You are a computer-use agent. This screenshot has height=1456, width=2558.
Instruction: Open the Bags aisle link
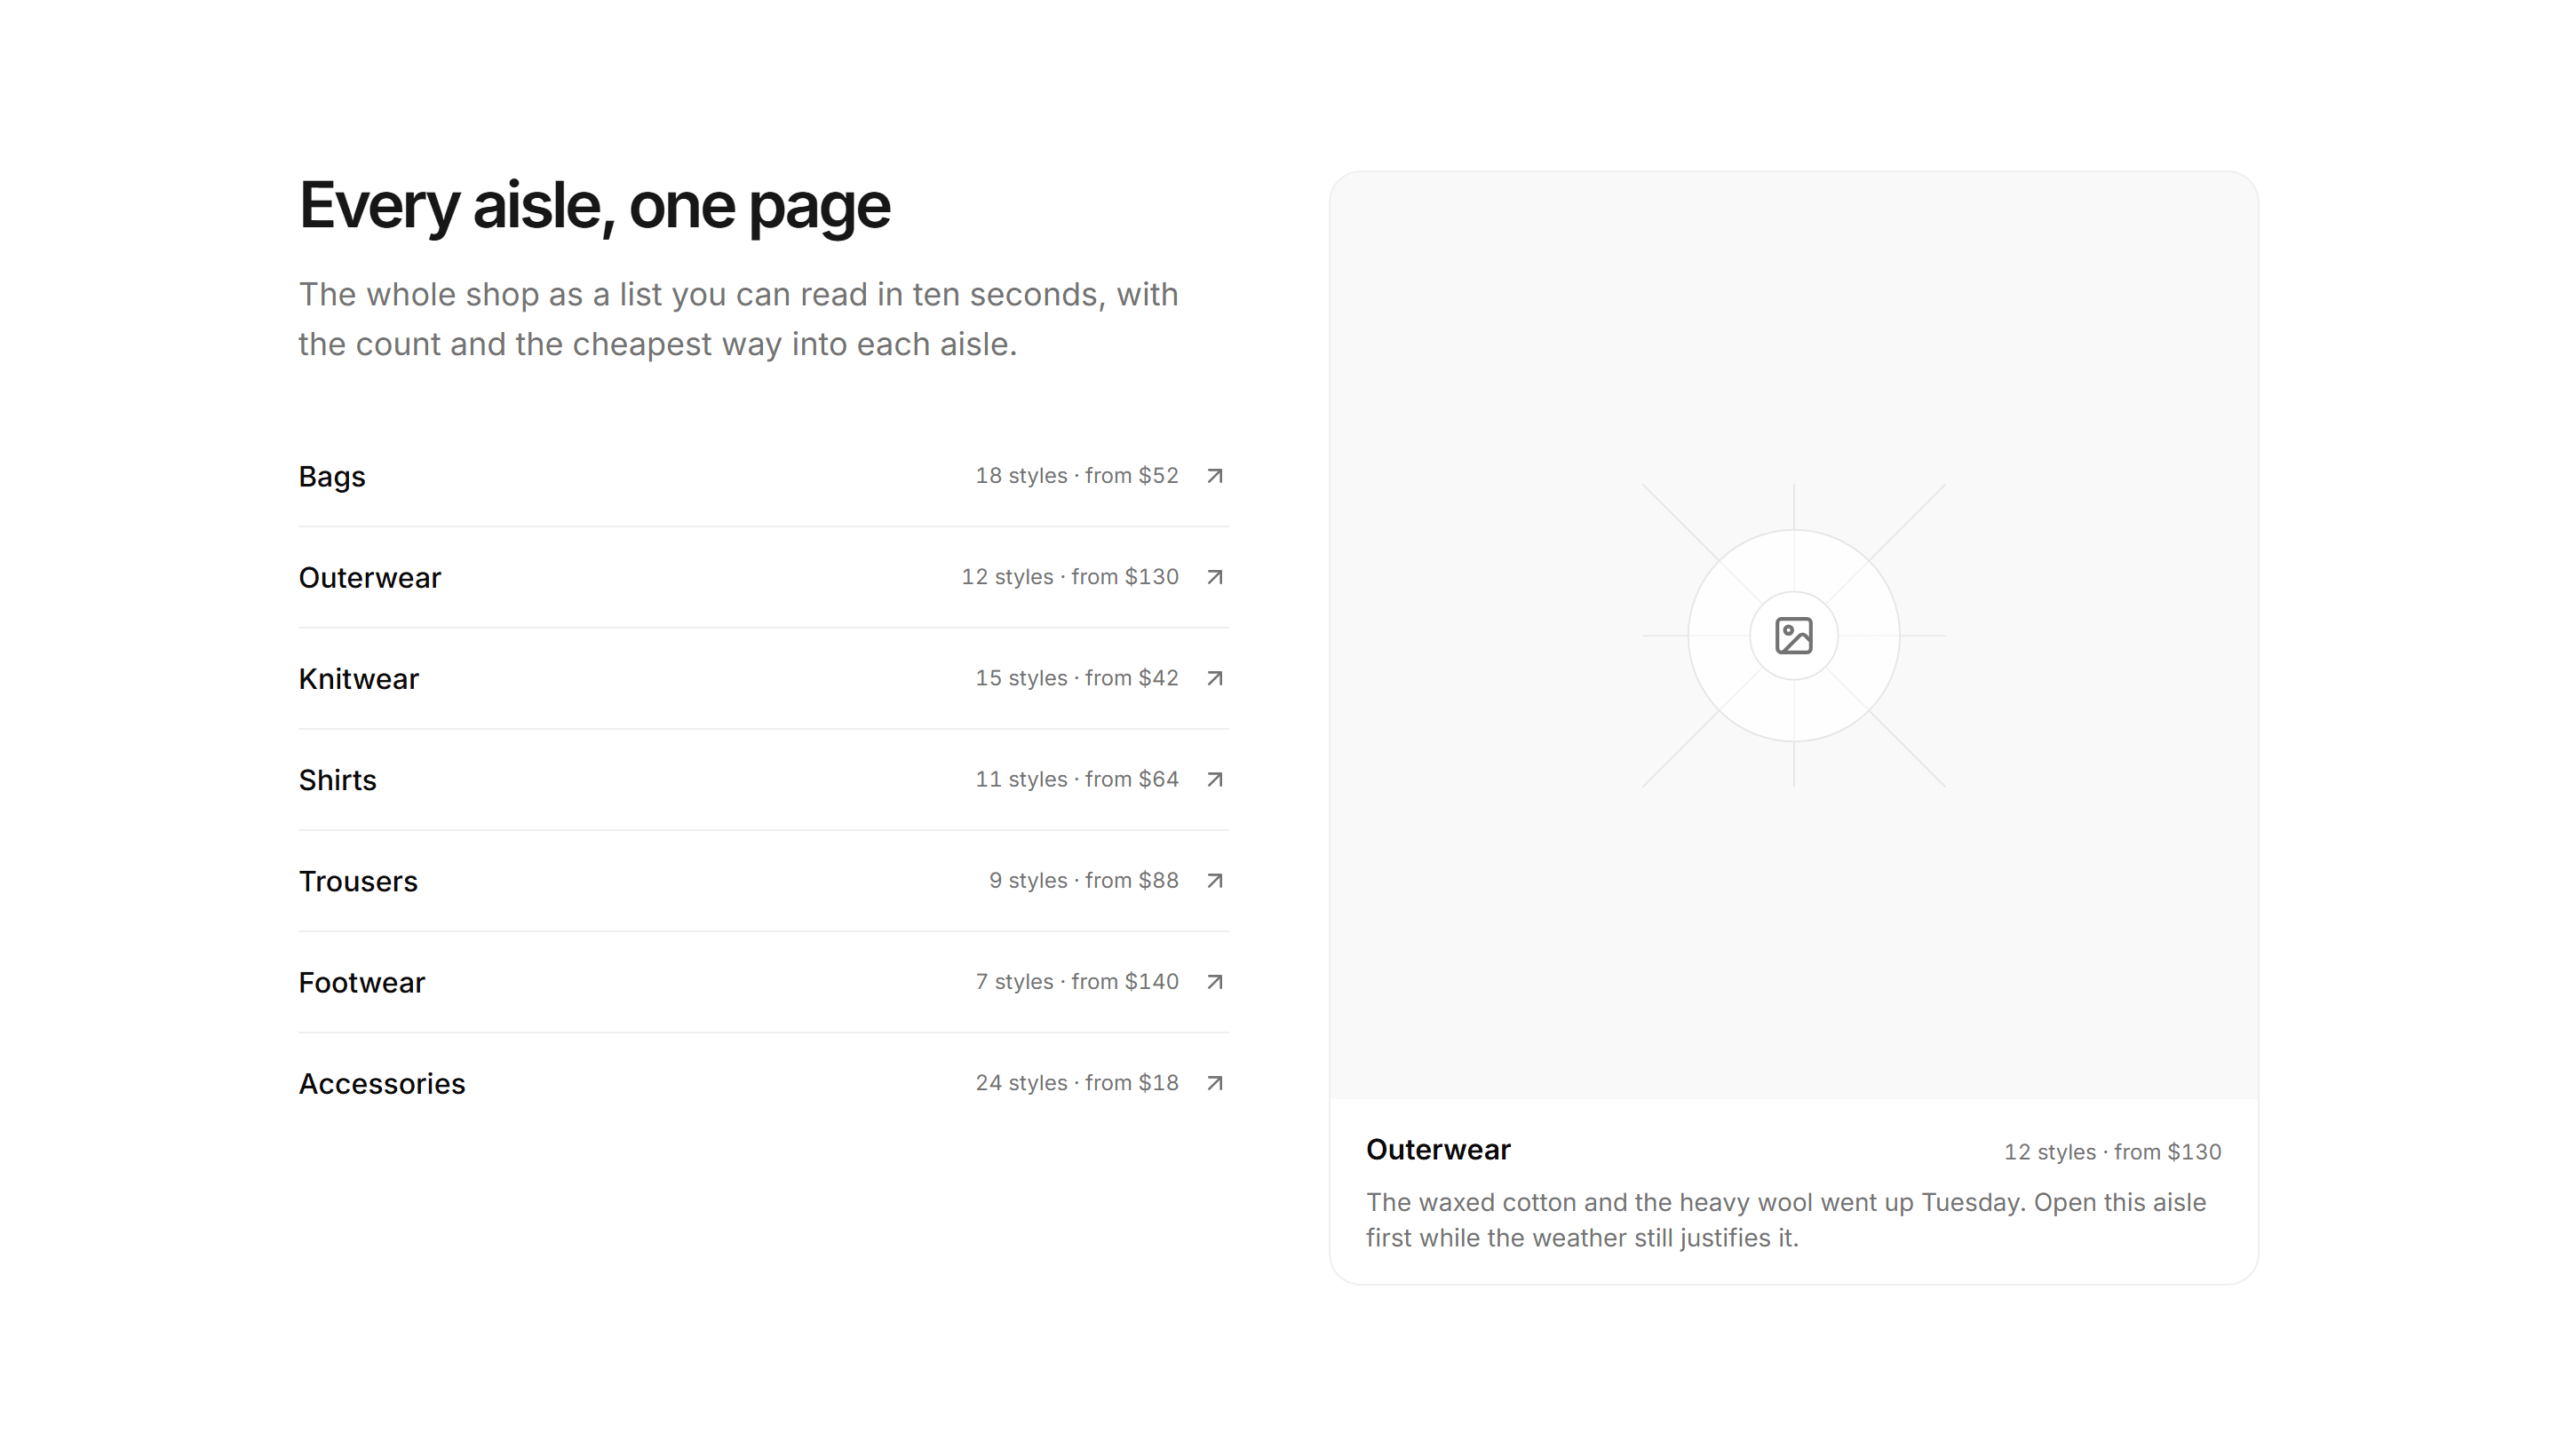(763, 476)
